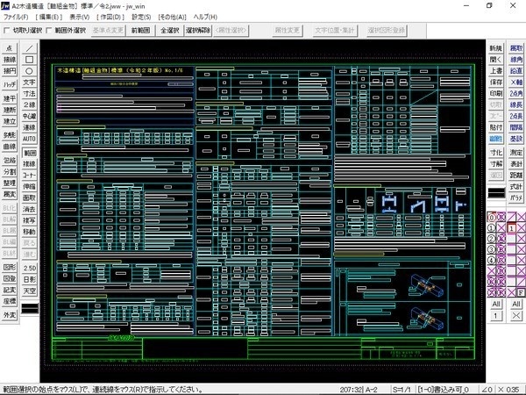Select the rectangle (□) drawing tool
The width and height of the screenshot is (526, 395).
[29, 60]
